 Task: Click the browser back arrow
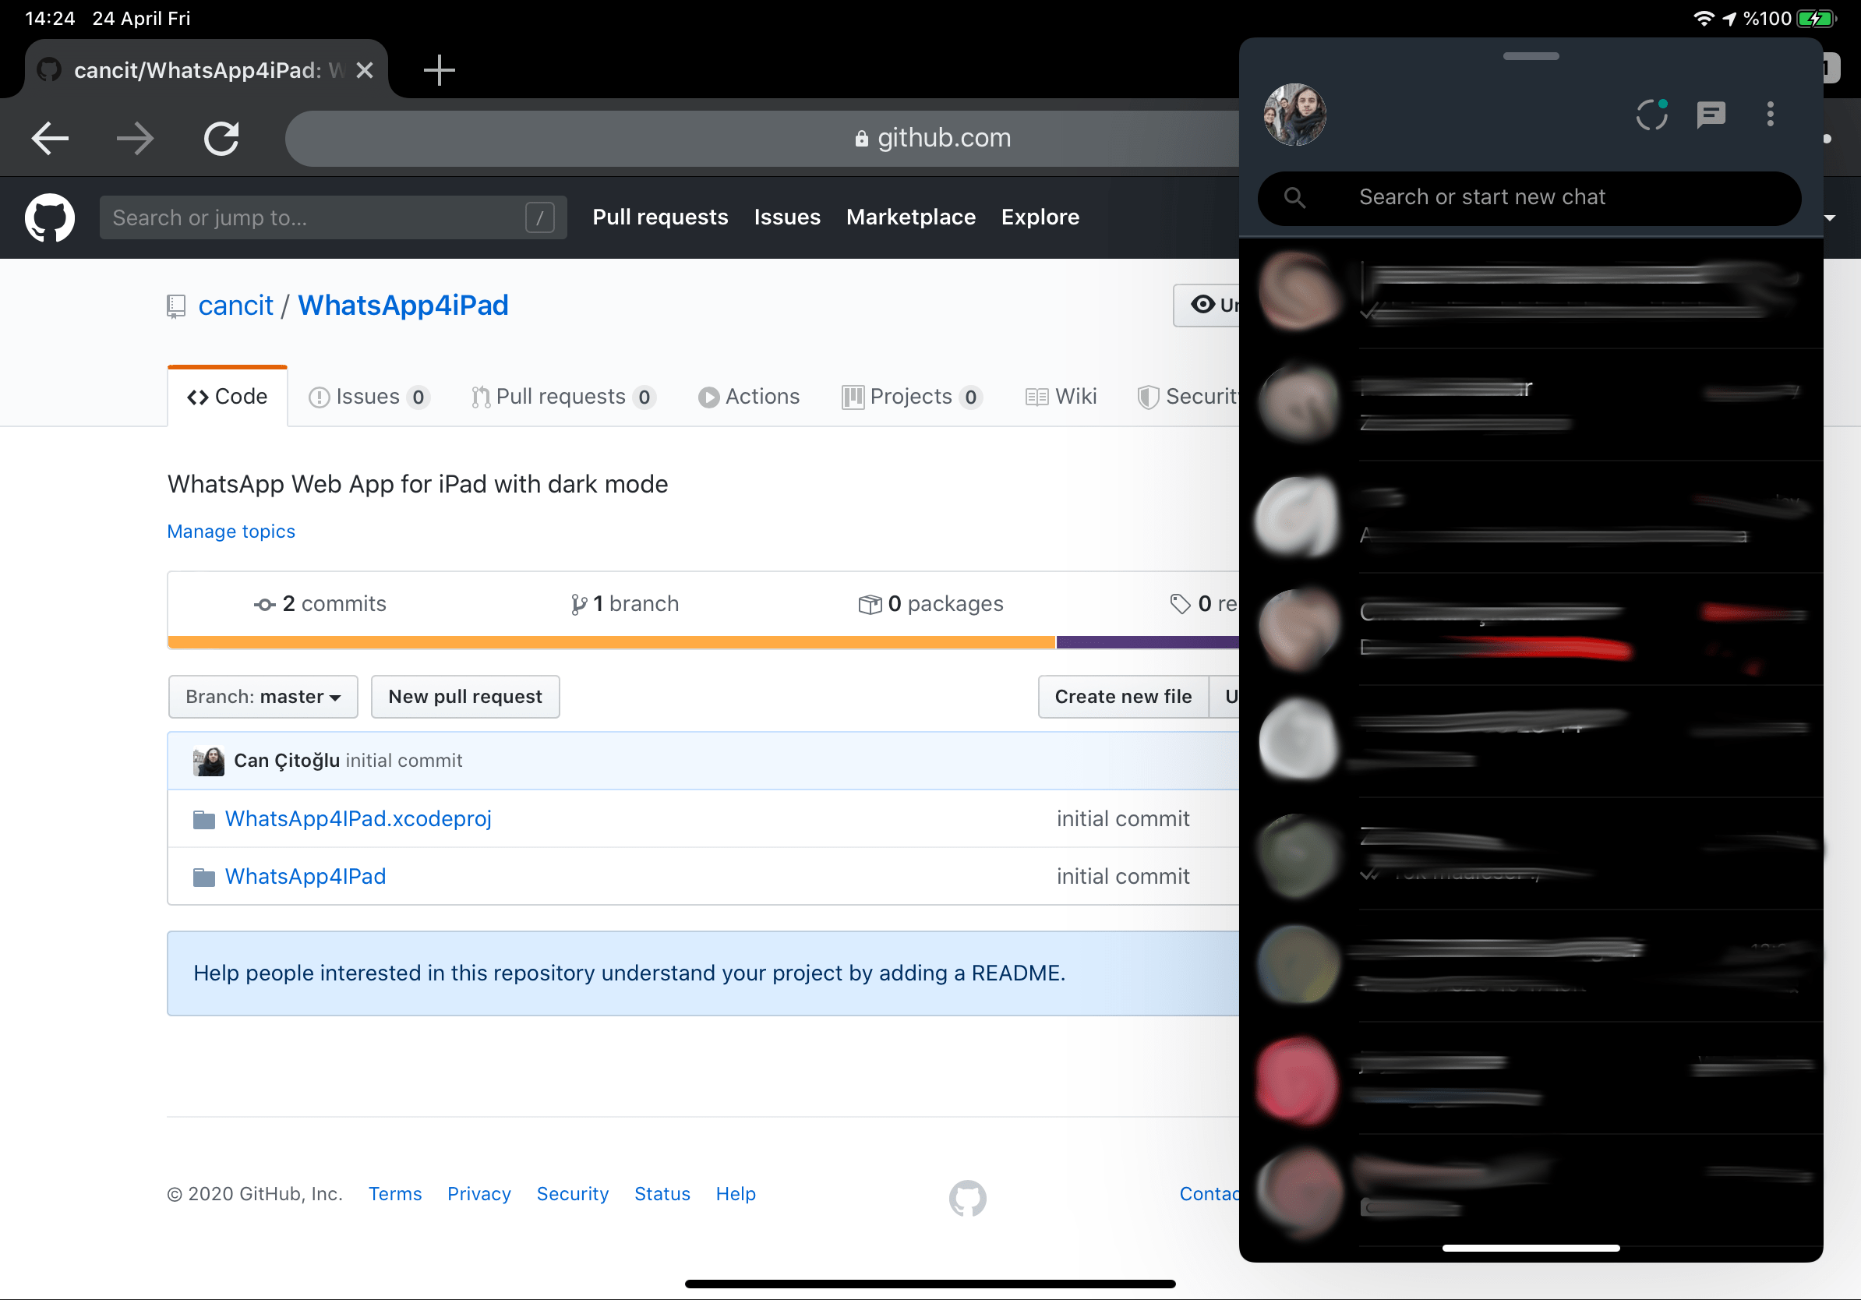[50, 138]
